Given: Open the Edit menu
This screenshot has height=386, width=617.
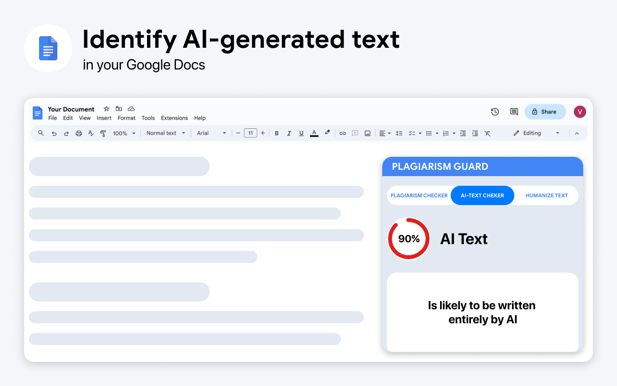Looking at the screenshot, I should [x=68, y=118].
